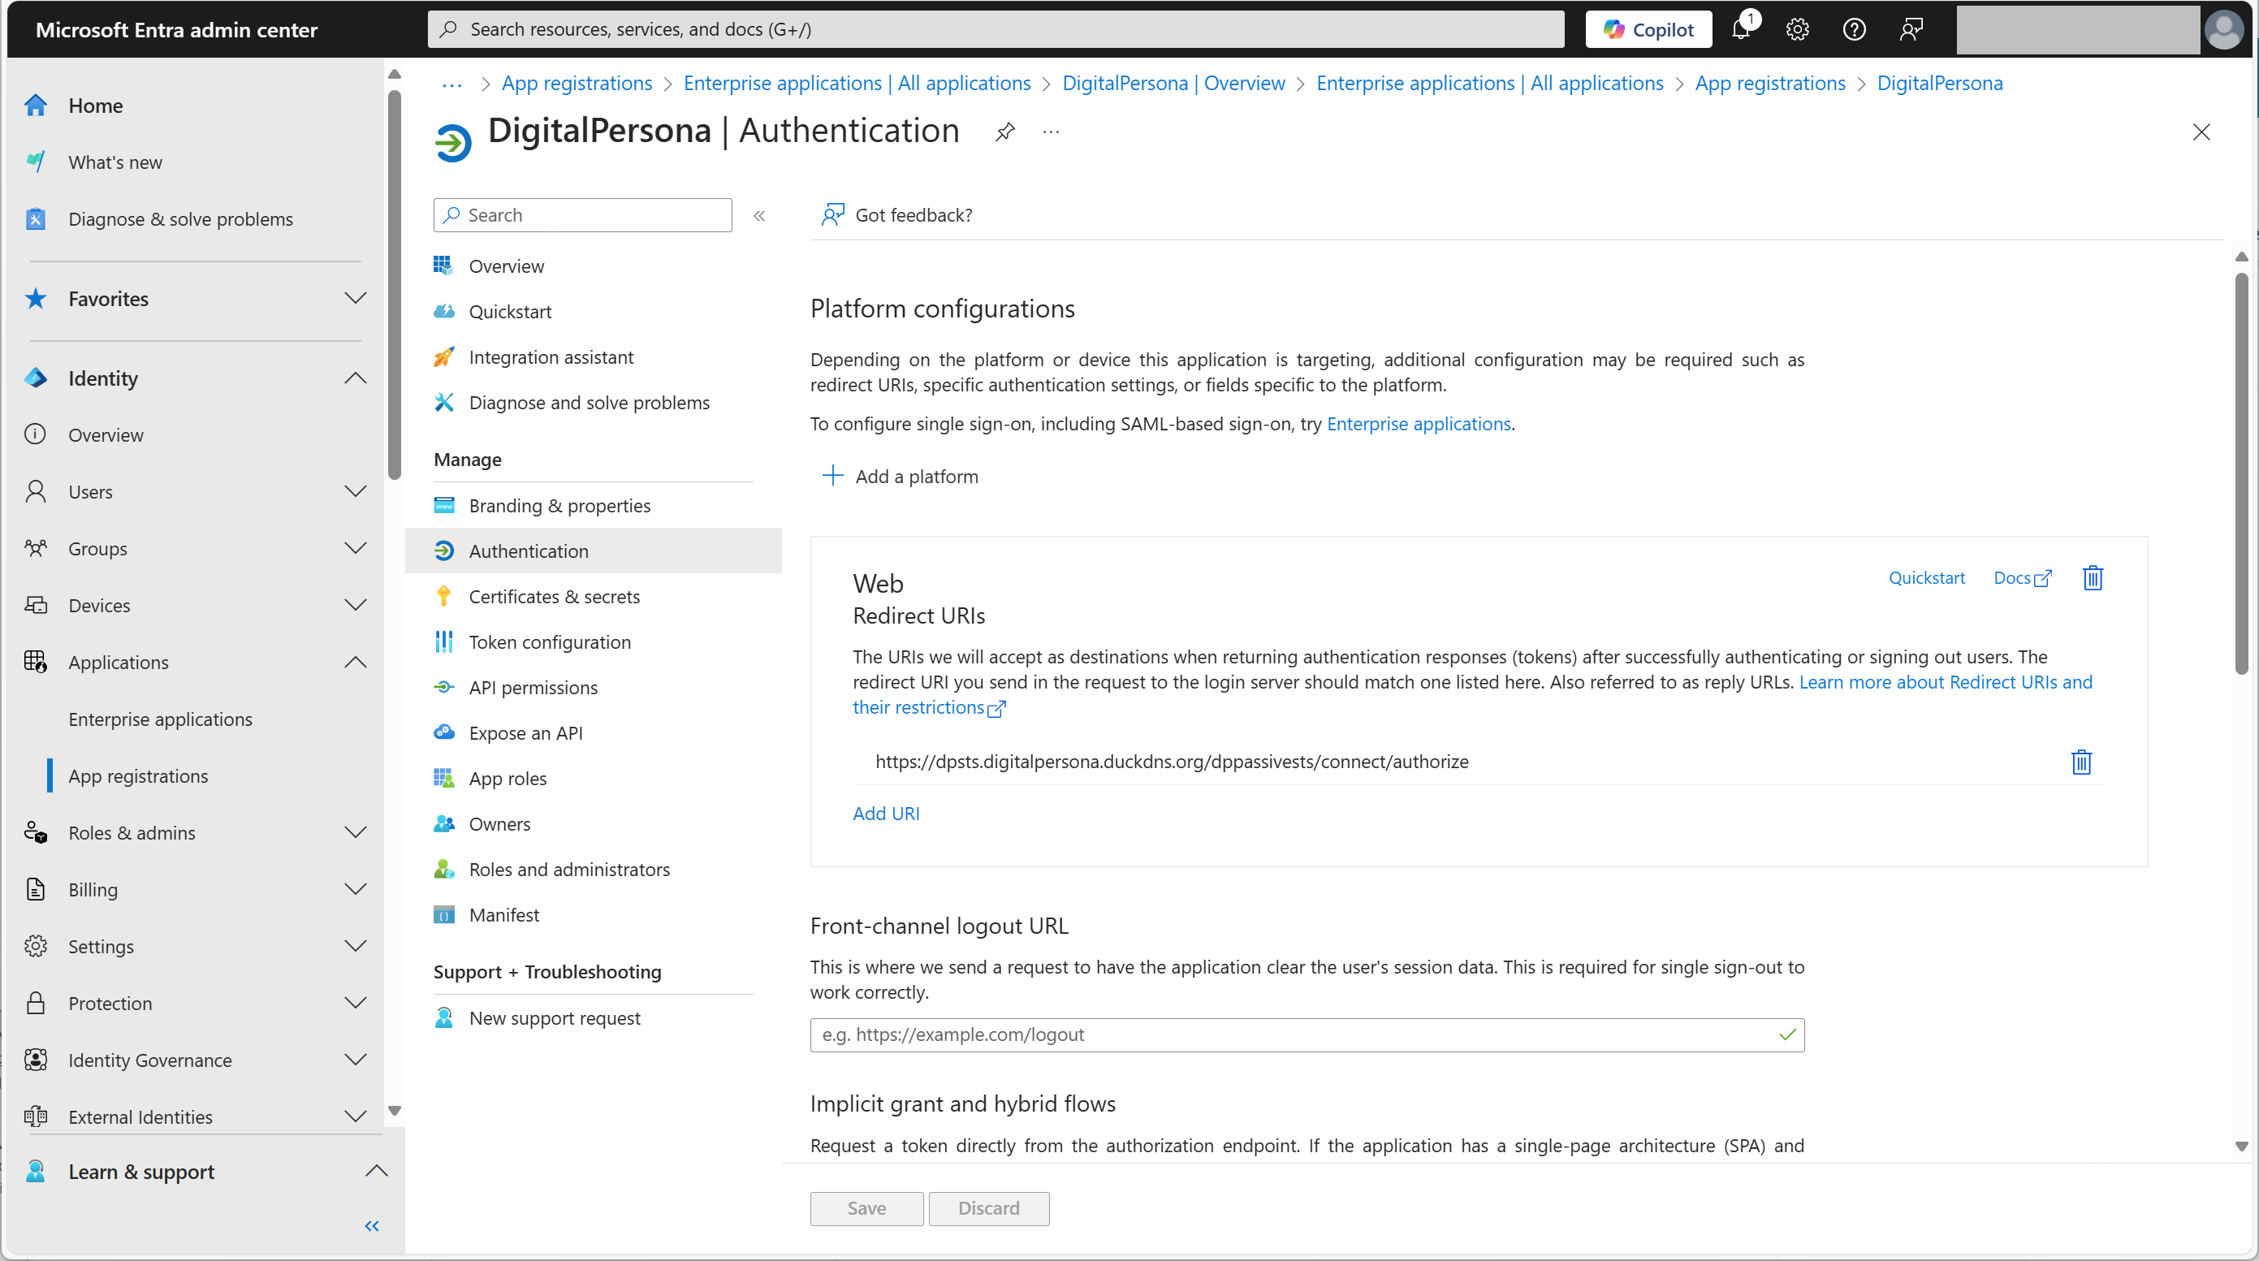The width and height of the screenshot is (2259, 1261).
Task: Click the Branding & properties icon
Action: [x=443, y=505]
